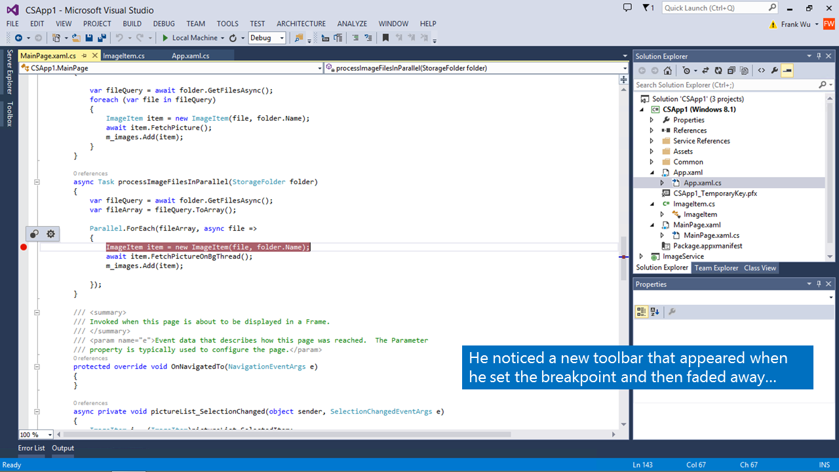Expand the References node in Solution Explorer
The image size is (839, 472).
(x=652, y=130)
